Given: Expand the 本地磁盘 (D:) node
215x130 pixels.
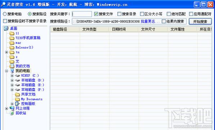Looking at the screenshot, I should pos(12,80).
